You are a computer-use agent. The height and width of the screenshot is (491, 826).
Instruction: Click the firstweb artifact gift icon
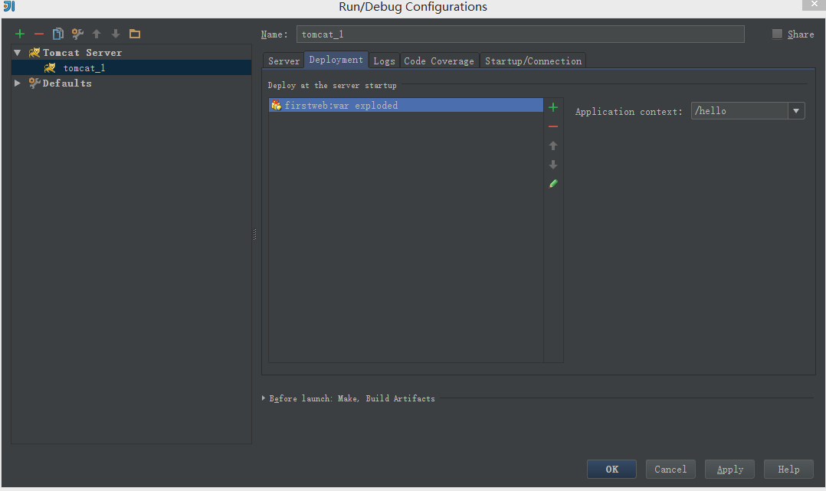pos(276,106)
